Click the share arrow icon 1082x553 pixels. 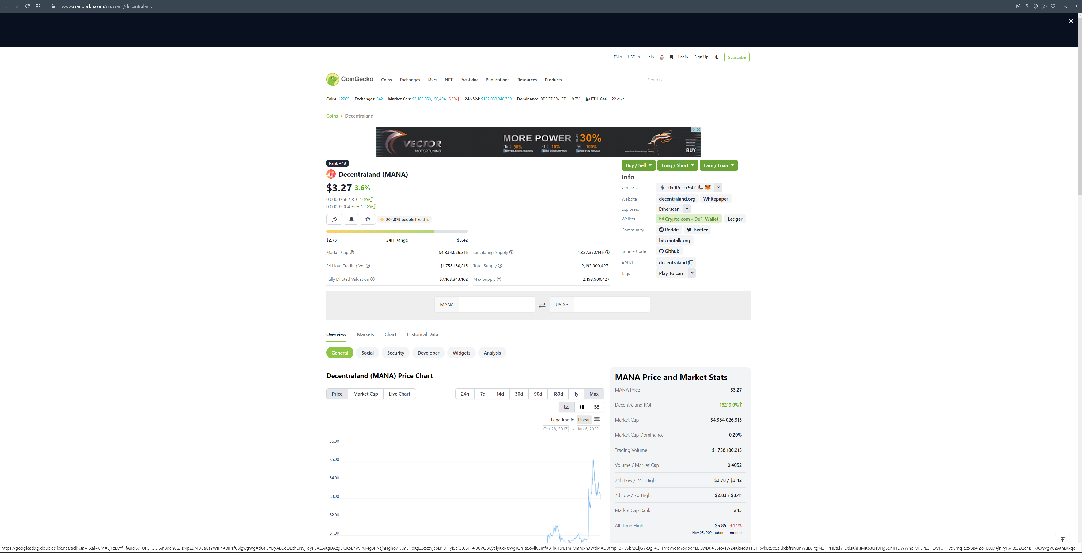(334, 219)
